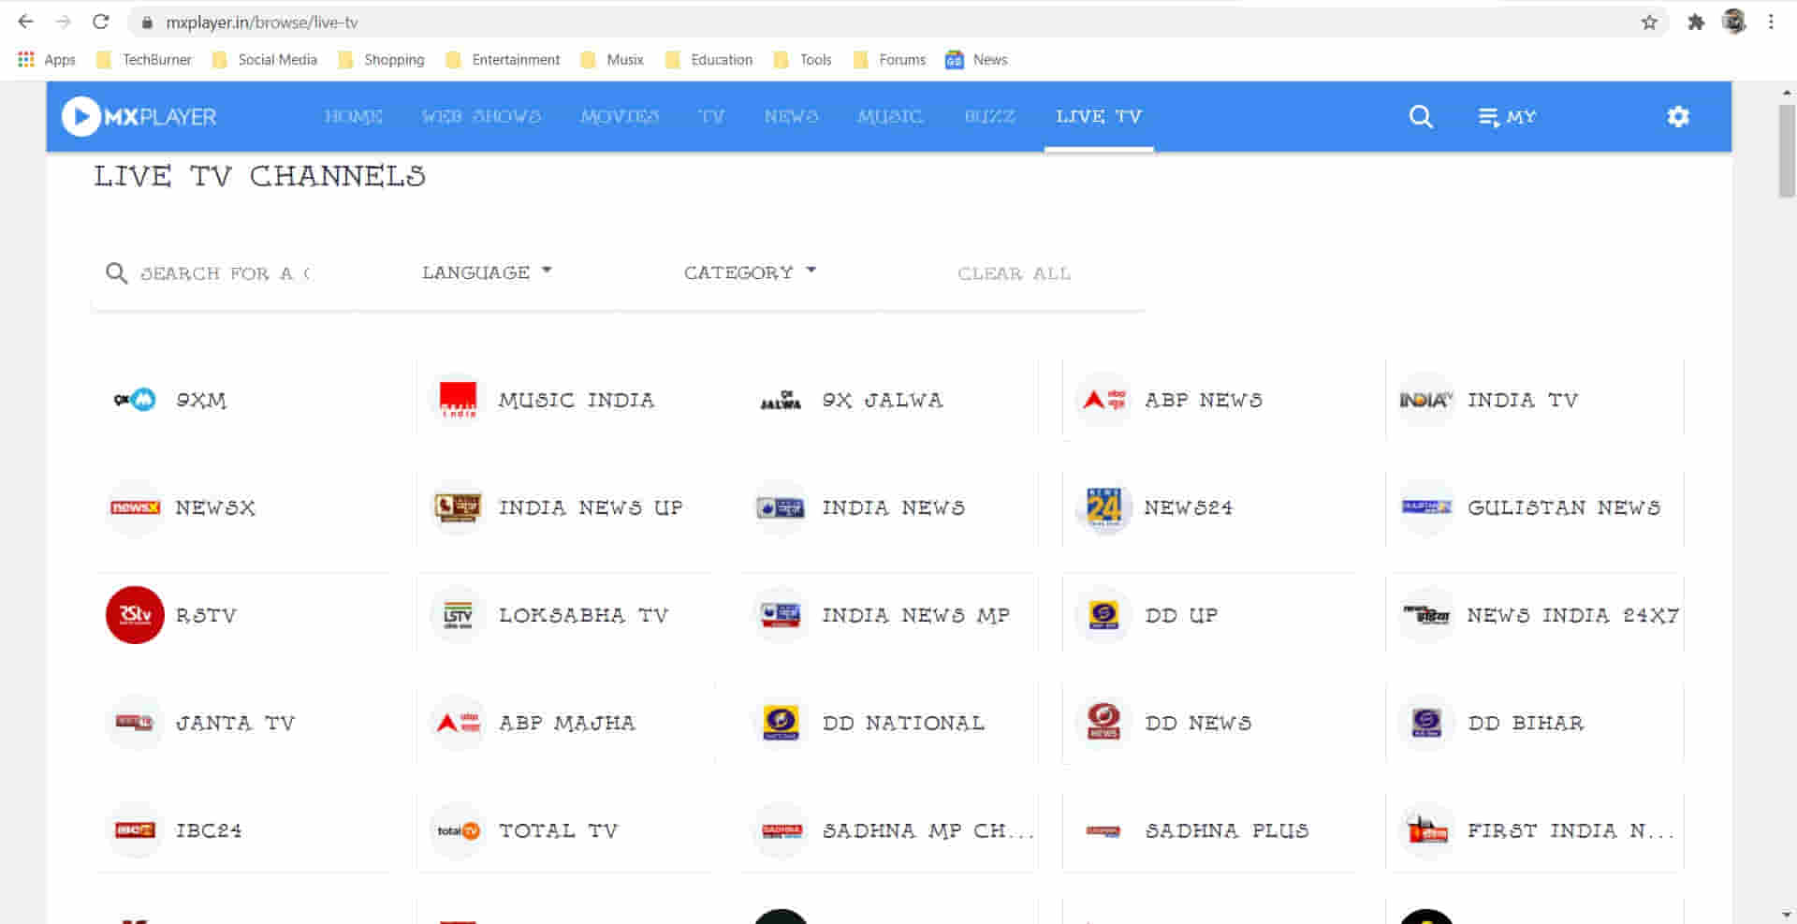Open the Buzz tab
The image size is (1797, 924).
[989, 116]
